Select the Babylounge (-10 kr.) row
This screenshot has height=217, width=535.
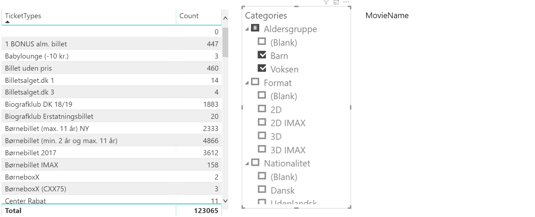pos(112,56)
